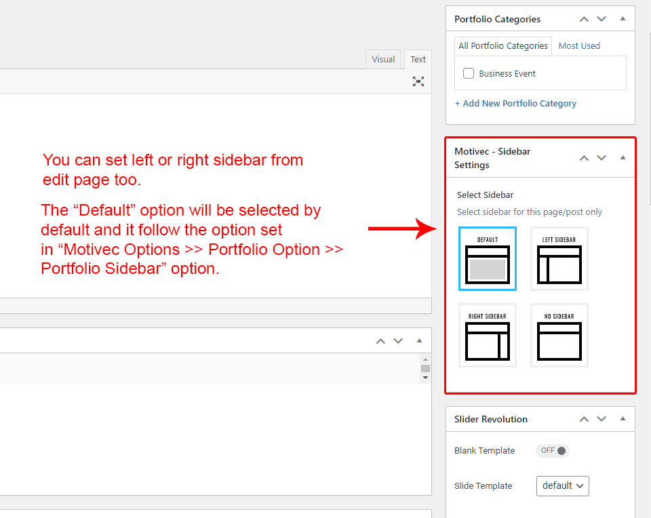
Task: Collapse the Portfolio Categories panel
Action: click(x=623, y=19)
